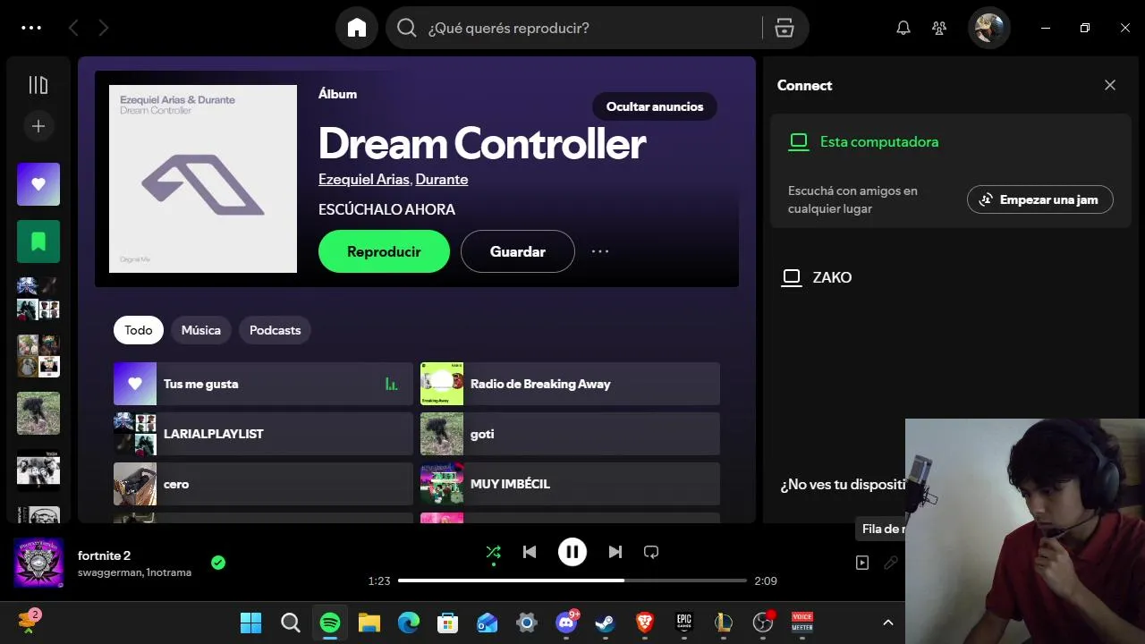Viewport: 1145px width, 644px height.
Task: Go back with the left arrow
Action: [x=73, y=28]
